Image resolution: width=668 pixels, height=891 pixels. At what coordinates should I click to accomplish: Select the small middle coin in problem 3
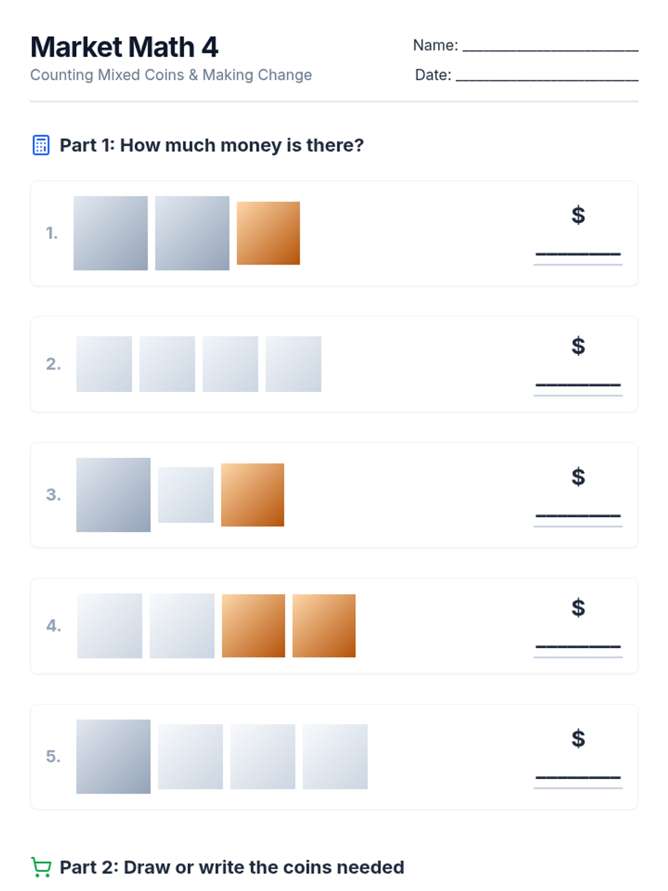[186, 495]
